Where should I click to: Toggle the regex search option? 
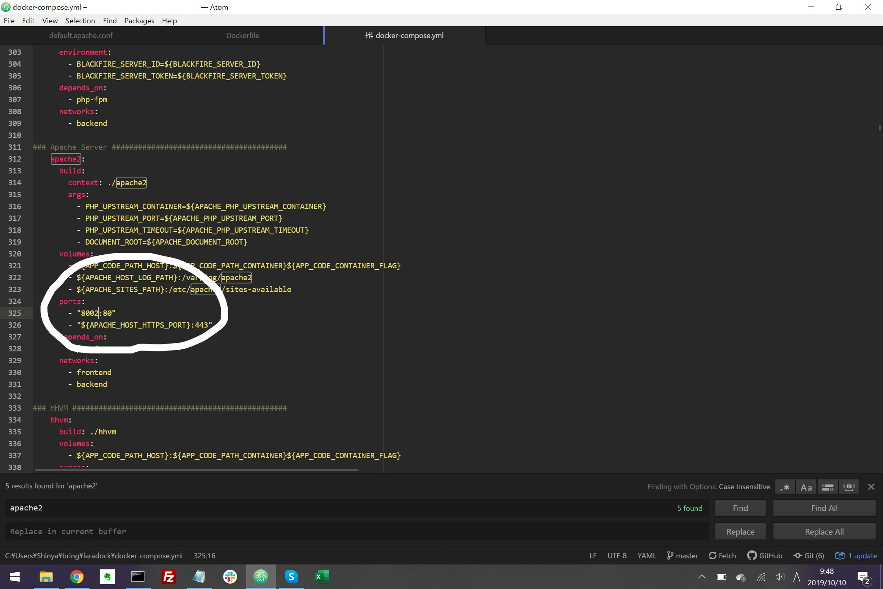tap(784, 487)
